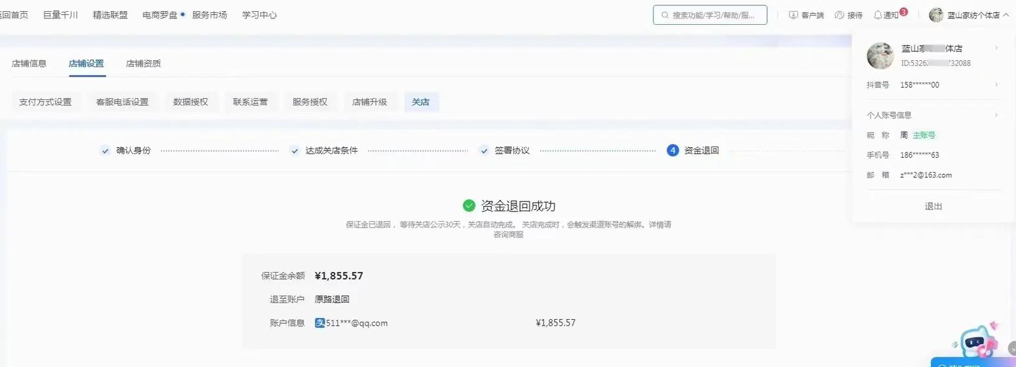Click email z***2@163.com
1016x367 pixels.
click(926, 175)
